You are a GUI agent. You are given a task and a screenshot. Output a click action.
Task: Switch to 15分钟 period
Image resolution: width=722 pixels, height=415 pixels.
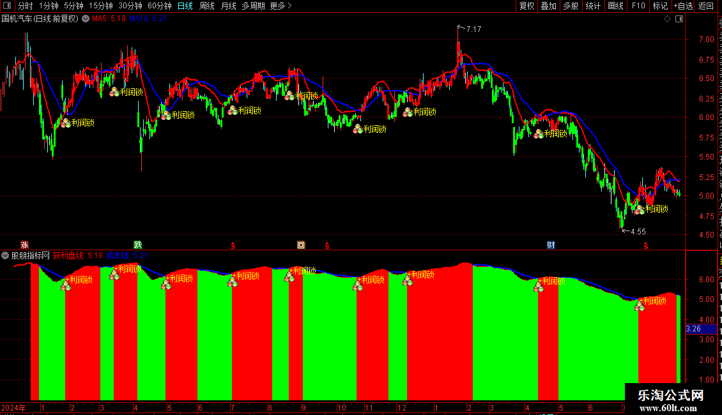coord(101,6)
